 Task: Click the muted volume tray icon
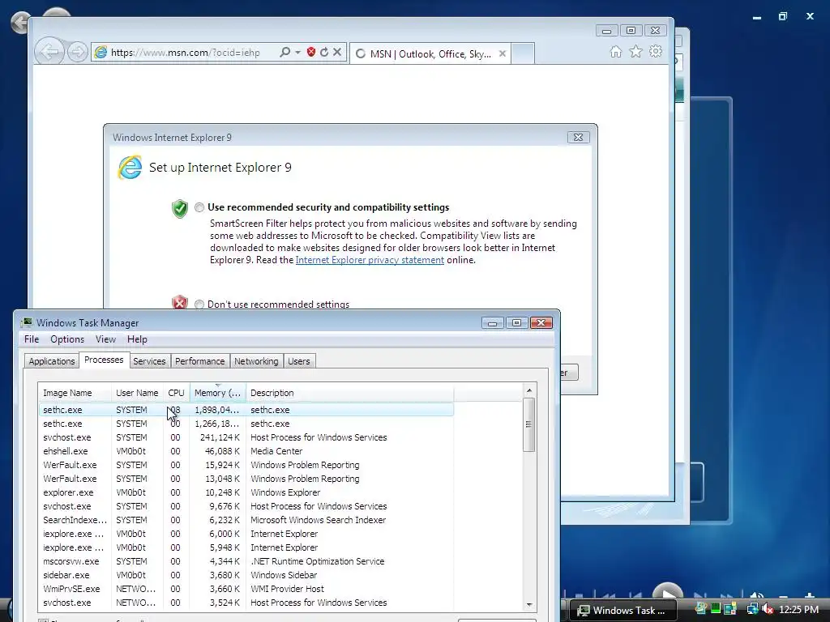[x=767, y=609]
